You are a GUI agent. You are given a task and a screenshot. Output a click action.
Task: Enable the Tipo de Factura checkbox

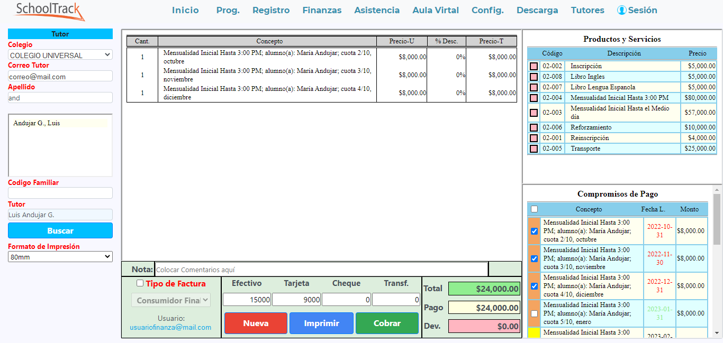[x=140, y=283]
